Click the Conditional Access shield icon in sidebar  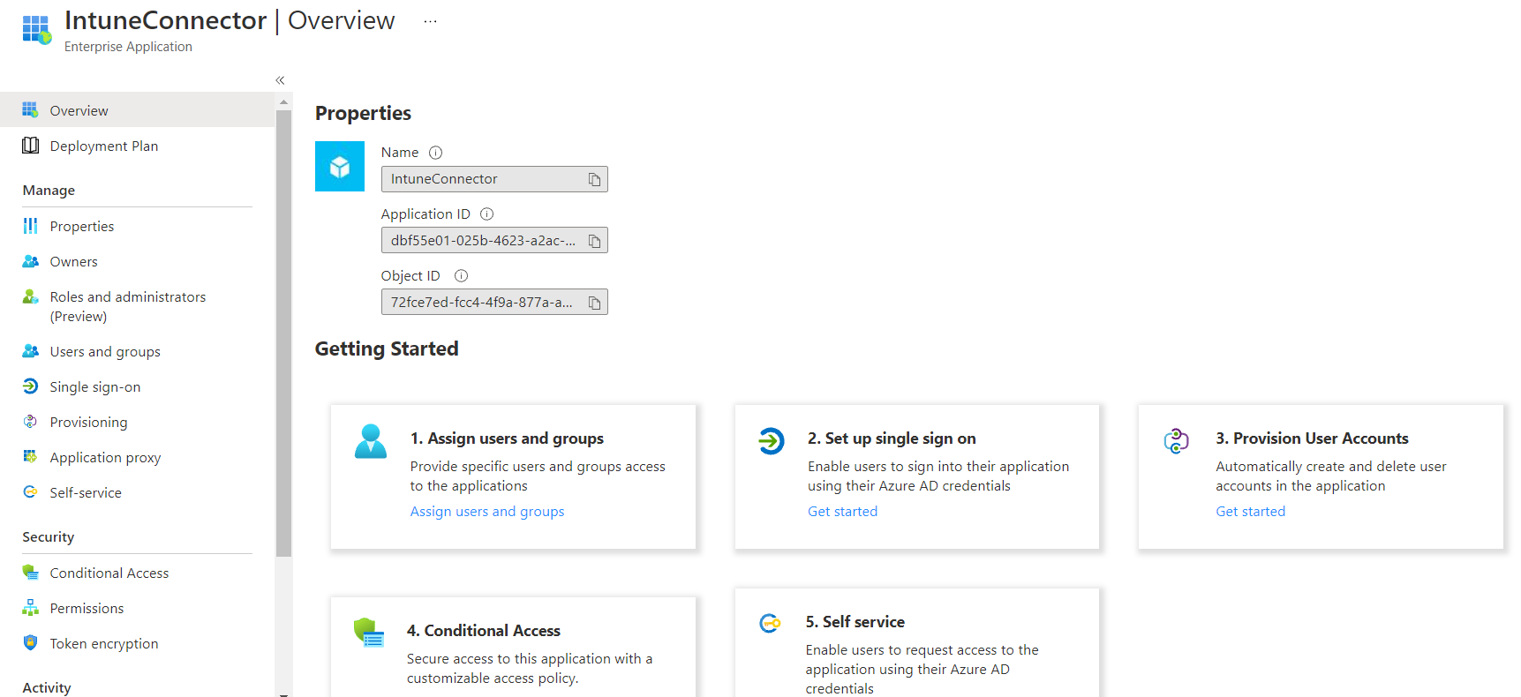coord(30,573)
